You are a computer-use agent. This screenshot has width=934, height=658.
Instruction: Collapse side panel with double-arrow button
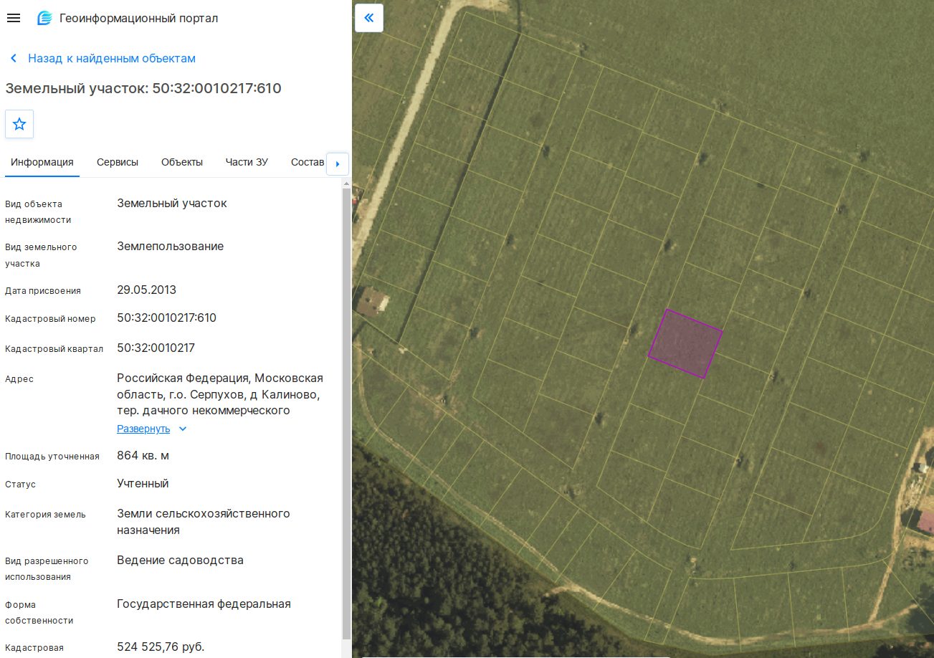coord(369,18)
